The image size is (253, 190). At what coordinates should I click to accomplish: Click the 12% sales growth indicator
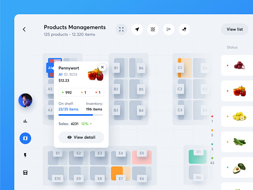pos(87,124)
